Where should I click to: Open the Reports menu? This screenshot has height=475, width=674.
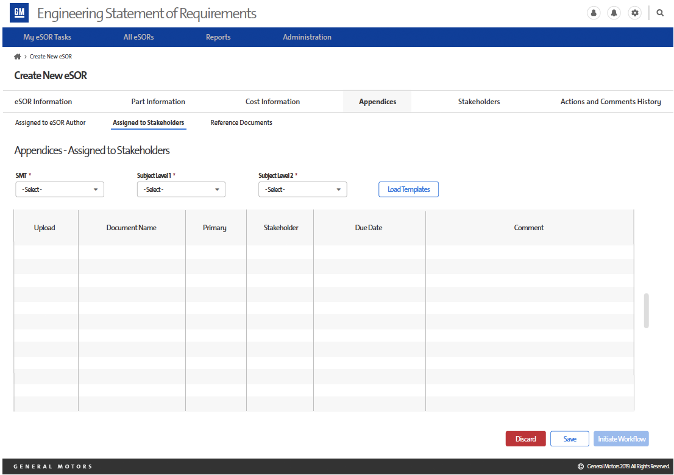[218, 37]
